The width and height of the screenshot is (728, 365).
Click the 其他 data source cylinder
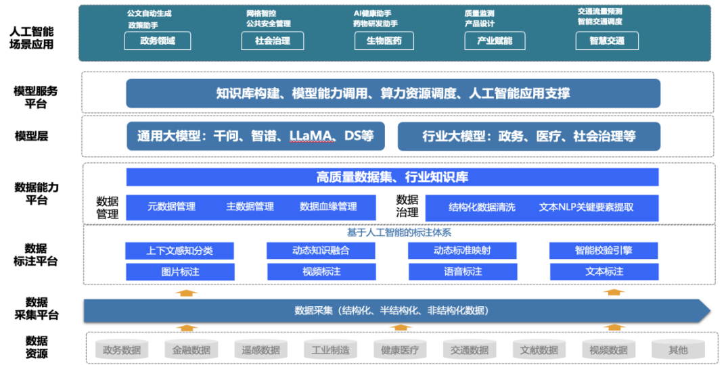[677, 349]
